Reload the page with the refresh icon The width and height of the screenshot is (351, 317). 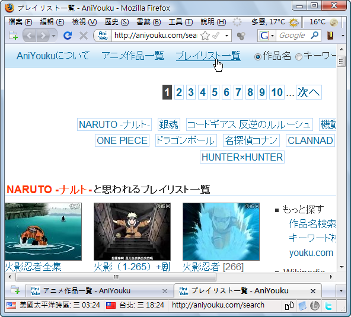[68, 36]
